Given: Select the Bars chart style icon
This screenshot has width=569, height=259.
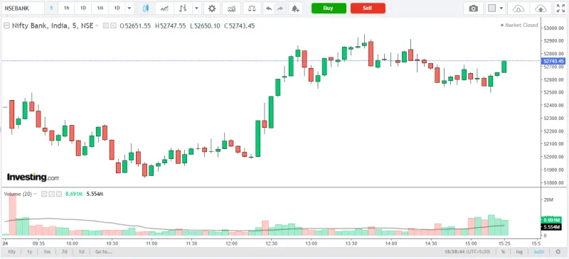Looking at the screenshot, I should tap(184, 8).
